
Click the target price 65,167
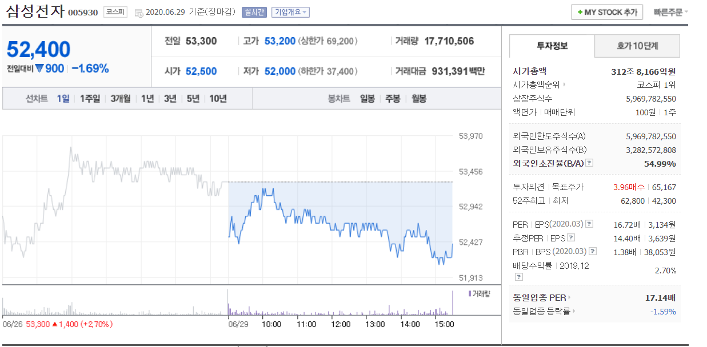[664, 187]
